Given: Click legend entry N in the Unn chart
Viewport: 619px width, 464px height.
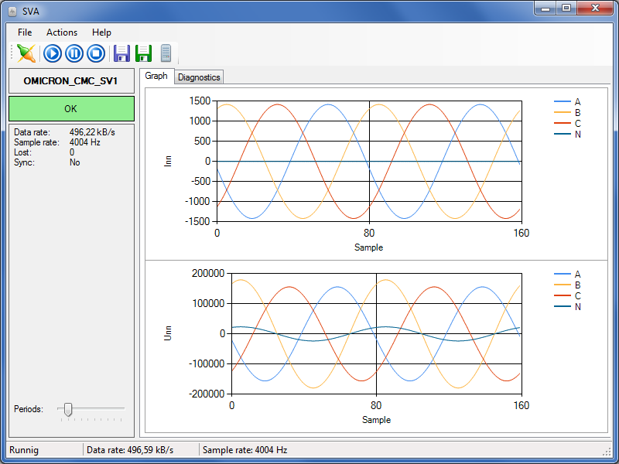Looking at the screenshot, I should click(567, 306).
